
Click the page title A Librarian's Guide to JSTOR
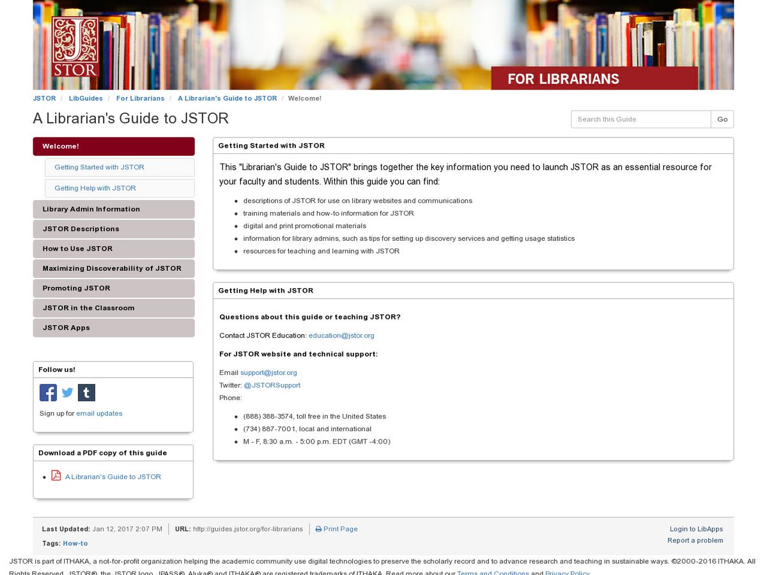pos(131,119)
